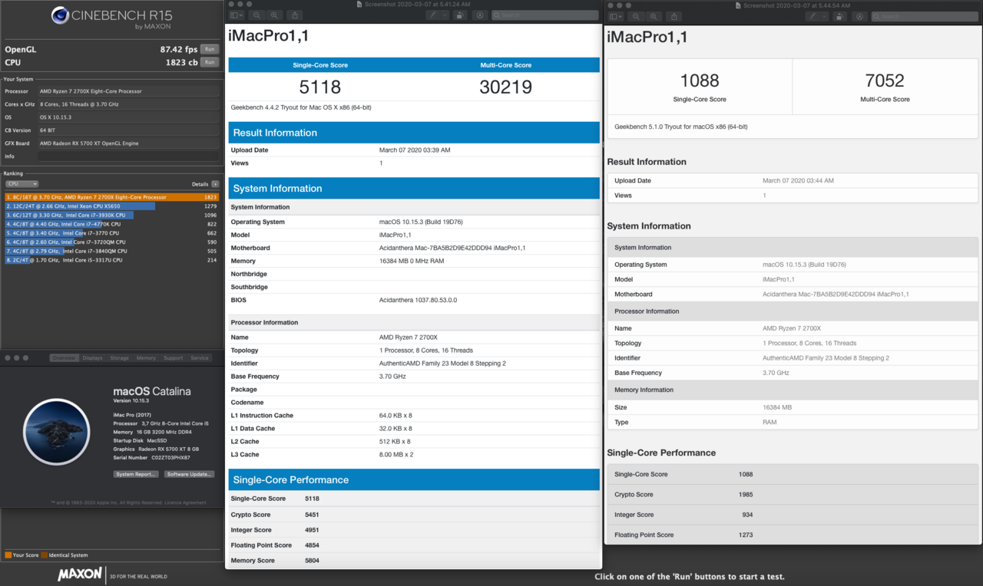
Task: Click the Acidanthera 1037.80.53.0.0 BIOS value
Action: click(x=418, y=300)
